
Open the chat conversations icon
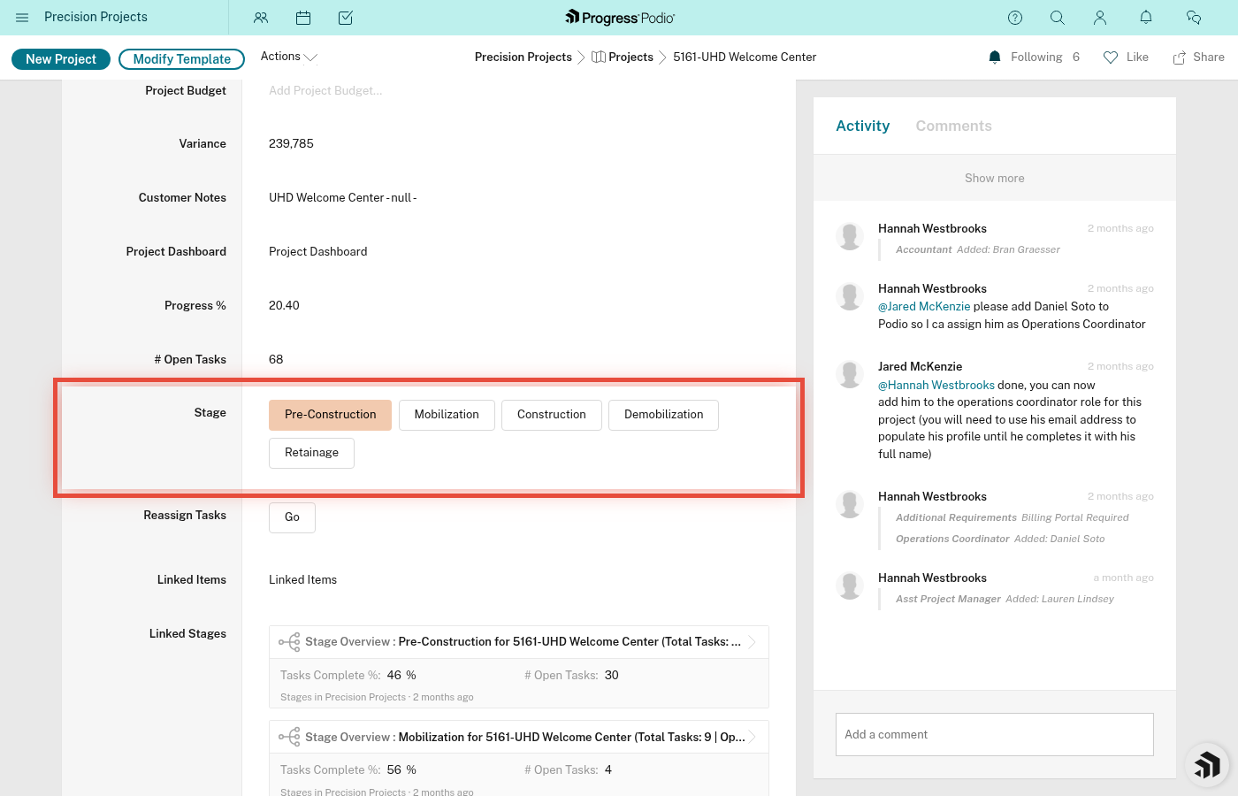tap(1194, 18)
